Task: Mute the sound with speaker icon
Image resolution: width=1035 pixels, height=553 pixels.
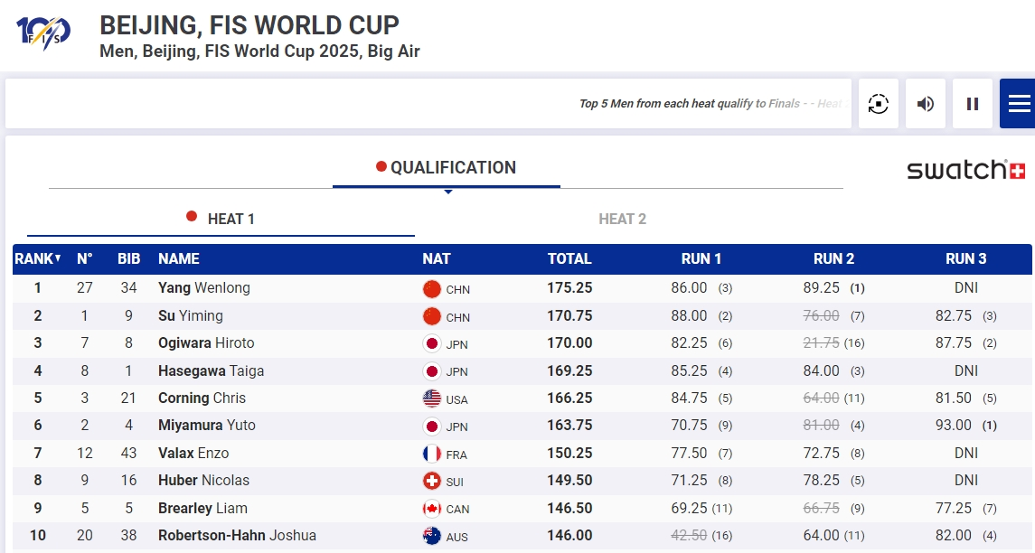Action: pyautogui.click(x=926, y=104)
